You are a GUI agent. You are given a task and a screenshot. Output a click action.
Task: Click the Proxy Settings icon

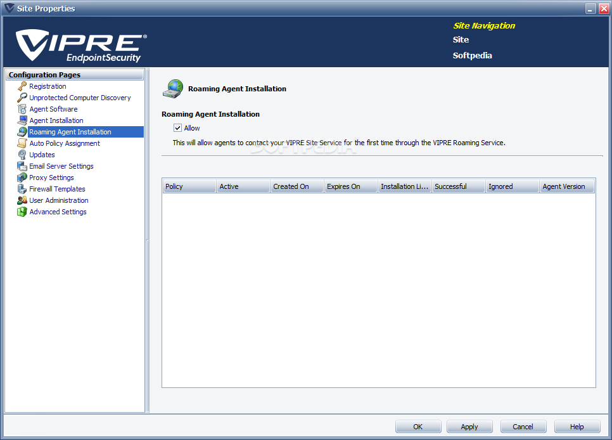click(22, 178)
